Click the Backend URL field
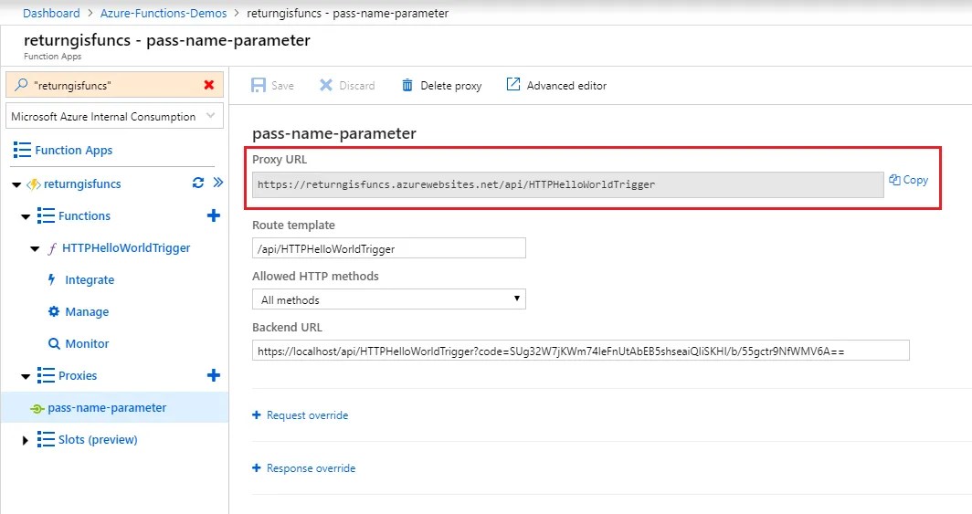Screen dimensions: 972x514 (581, 351)
